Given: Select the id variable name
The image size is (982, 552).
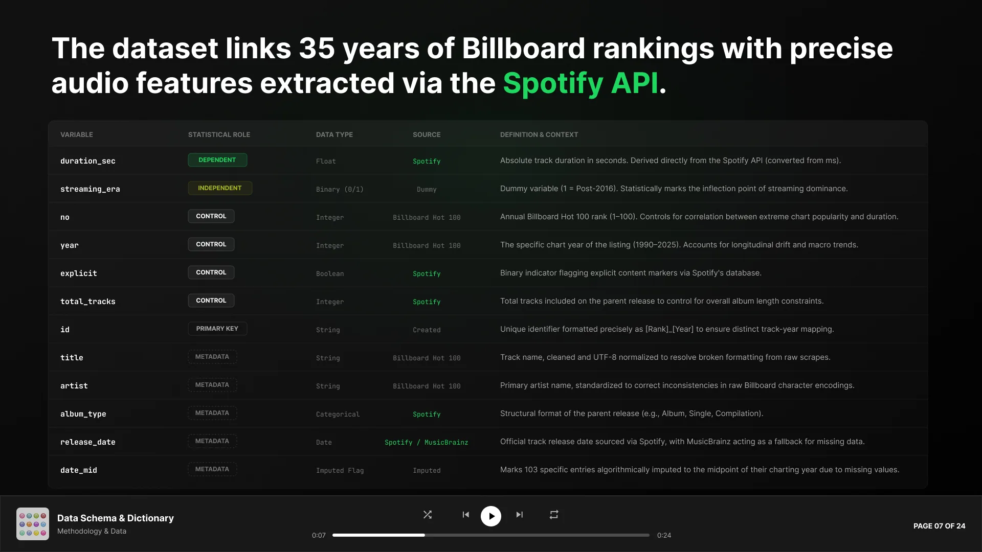Looking at the screenshot, I should pos(65,330).
